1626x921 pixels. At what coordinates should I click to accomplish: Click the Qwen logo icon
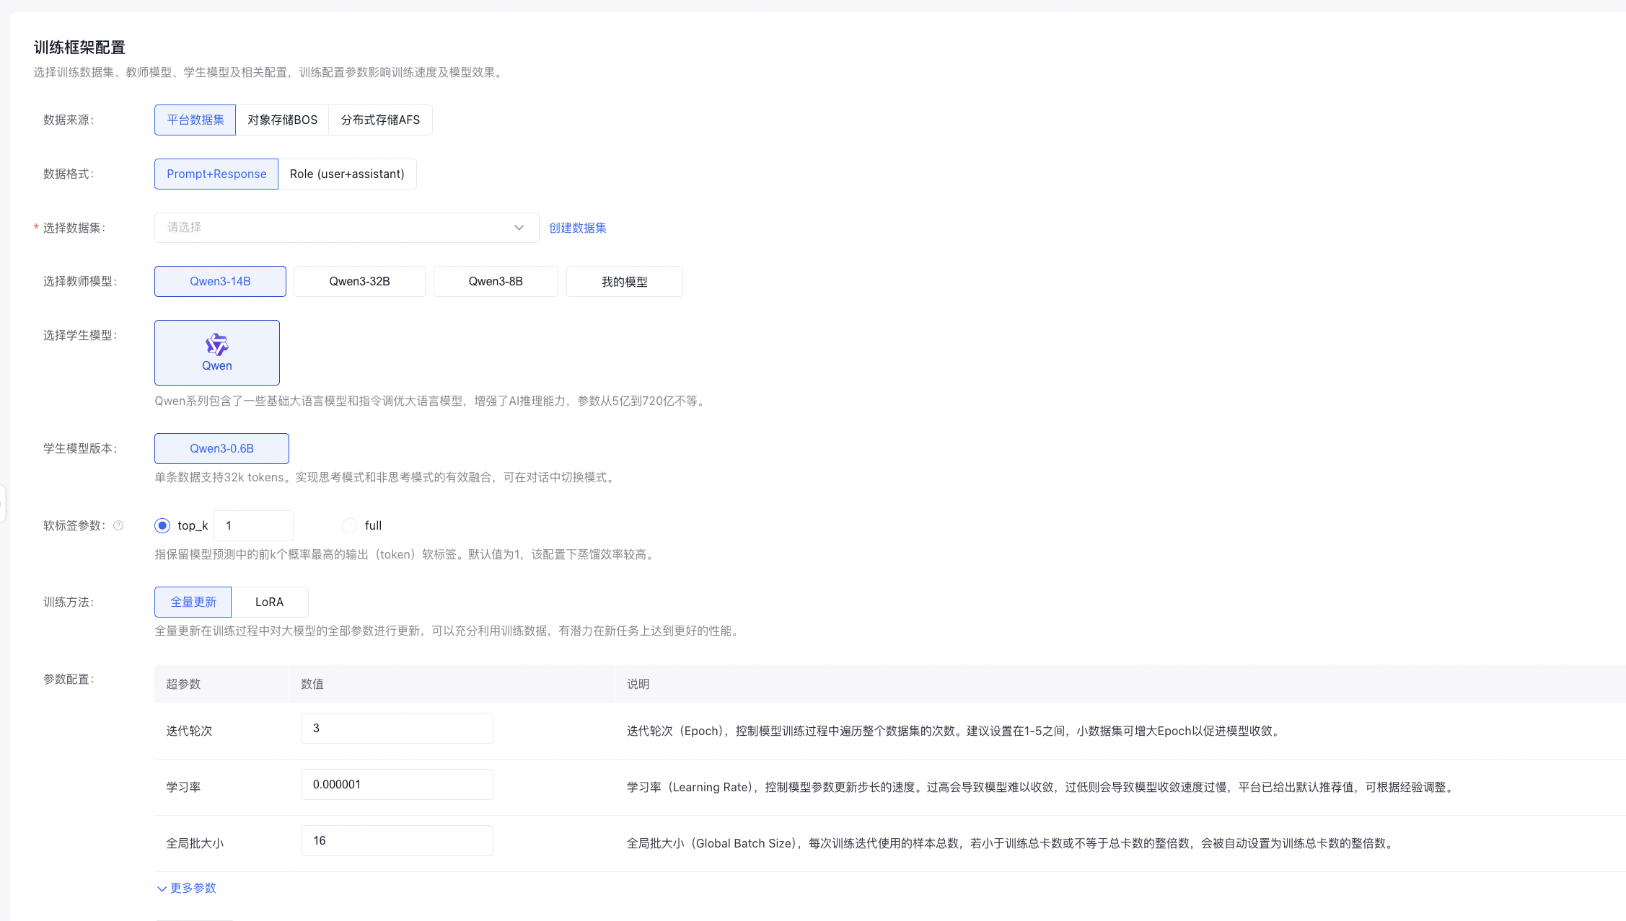click(x=216, y=344)
